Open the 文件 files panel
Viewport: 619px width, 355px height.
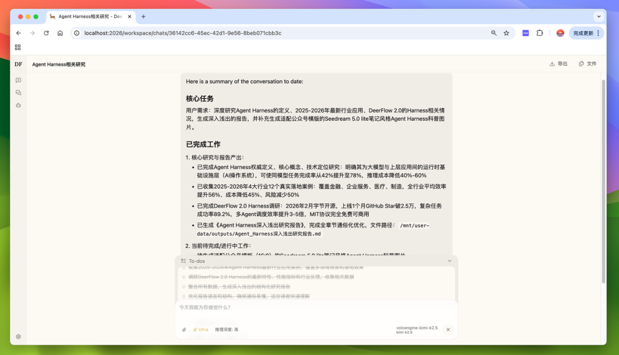pos(587,64)
